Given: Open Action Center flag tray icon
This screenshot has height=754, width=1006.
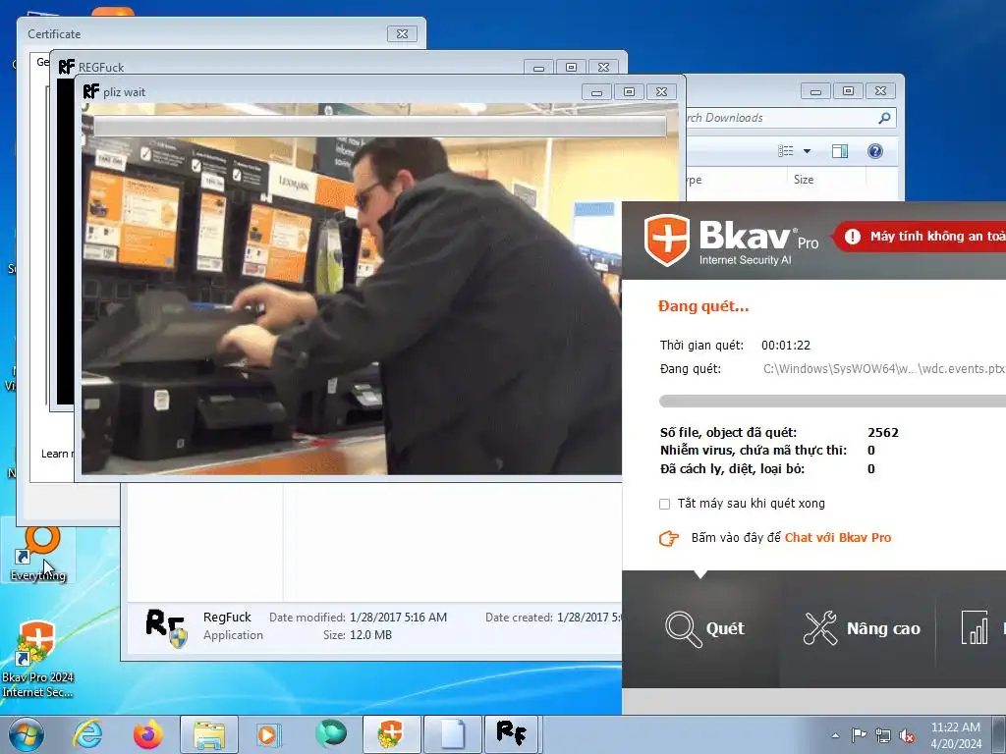Looking at the screenshot, I should point(859,735).
